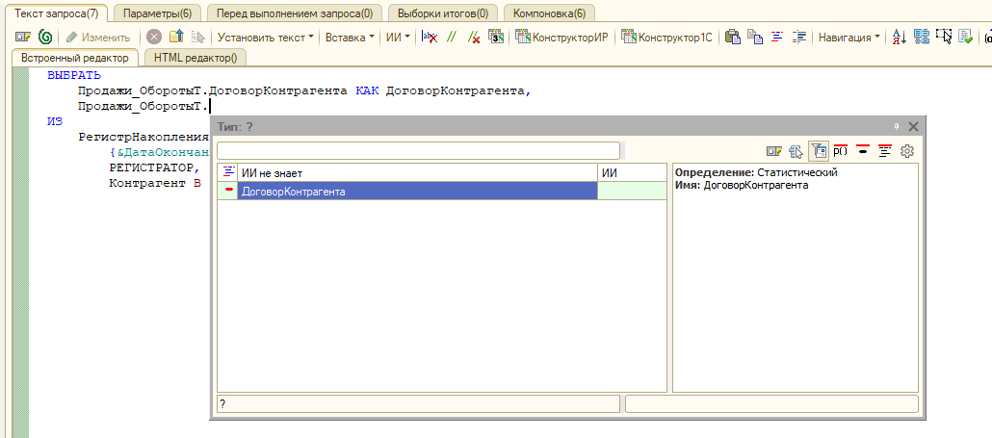Pin the autocomplete popup window

click(896, 126)
